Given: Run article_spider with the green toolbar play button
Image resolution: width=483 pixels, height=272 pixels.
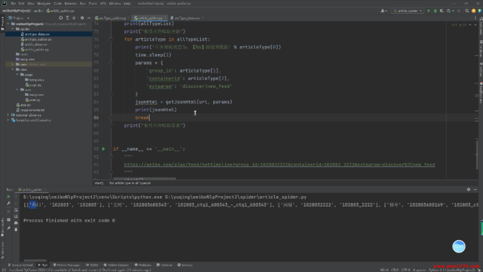Looking at the screenshot, I should [429, 11].
